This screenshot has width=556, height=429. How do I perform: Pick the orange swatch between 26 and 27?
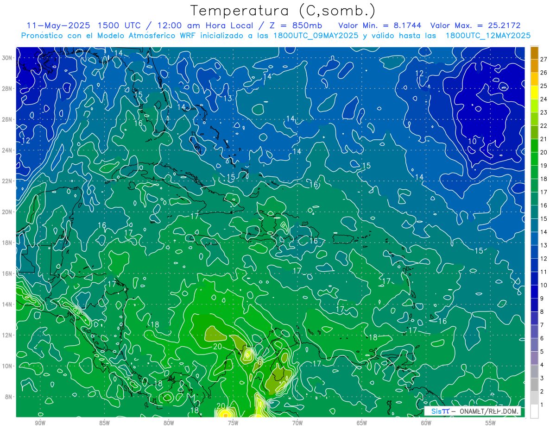click(x=534, y=66)
